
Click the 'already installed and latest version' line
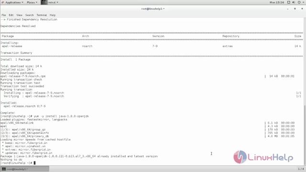[x=79, y=156]
